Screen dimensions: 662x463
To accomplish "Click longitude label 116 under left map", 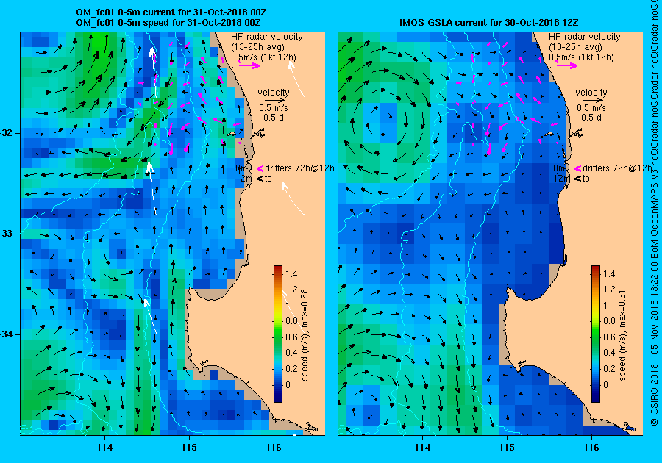I will [274, 448].
